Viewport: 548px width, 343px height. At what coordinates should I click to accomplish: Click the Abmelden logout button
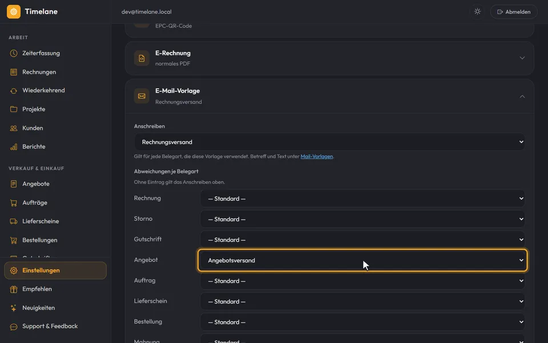tap(514, 11)
